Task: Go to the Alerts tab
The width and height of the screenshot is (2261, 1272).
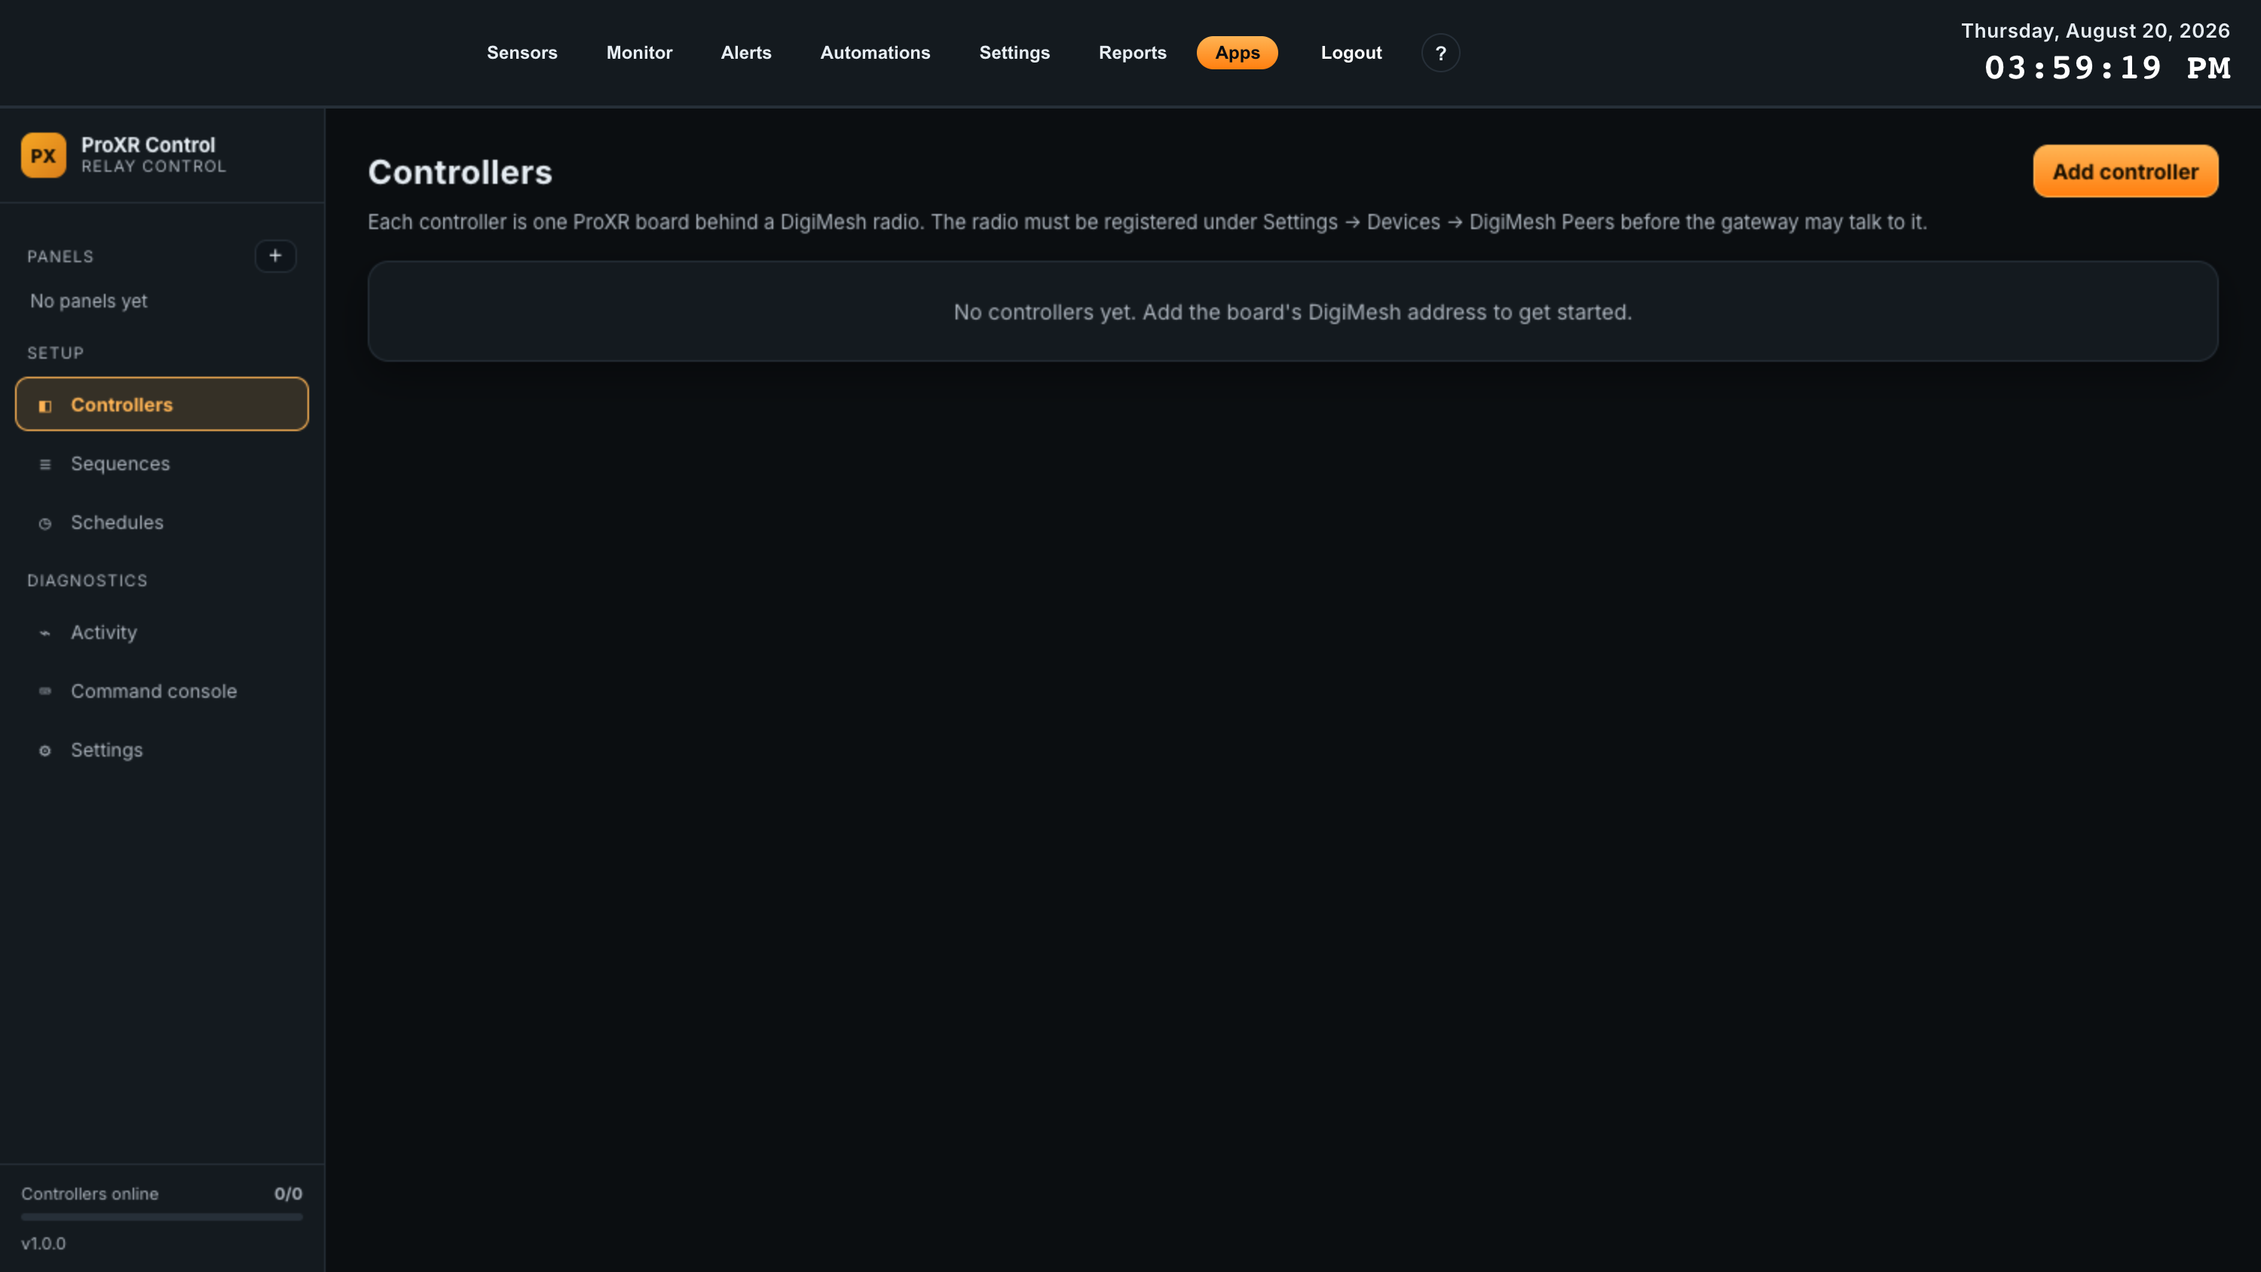Action: tap(746, 53)
